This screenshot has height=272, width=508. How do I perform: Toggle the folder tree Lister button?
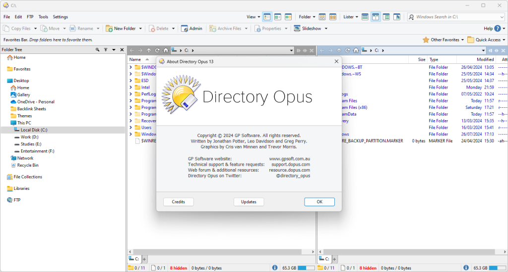coord(386,17)
